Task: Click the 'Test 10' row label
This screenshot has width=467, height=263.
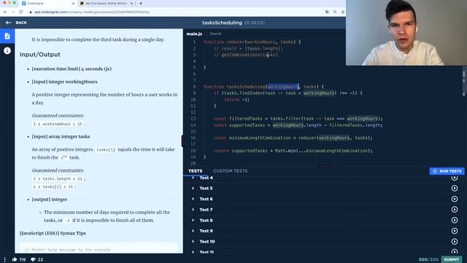Action: click(207, 242)
